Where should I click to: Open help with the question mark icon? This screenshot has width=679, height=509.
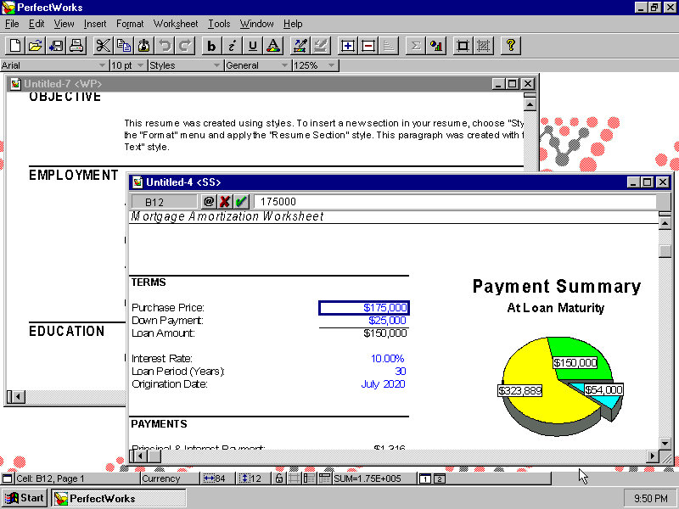point(511,46)
